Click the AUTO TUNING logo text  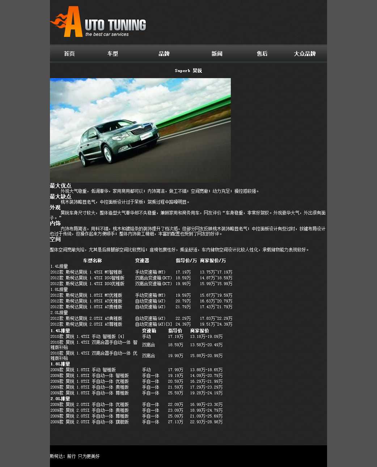pyautogui.click(x=115, y=26)
